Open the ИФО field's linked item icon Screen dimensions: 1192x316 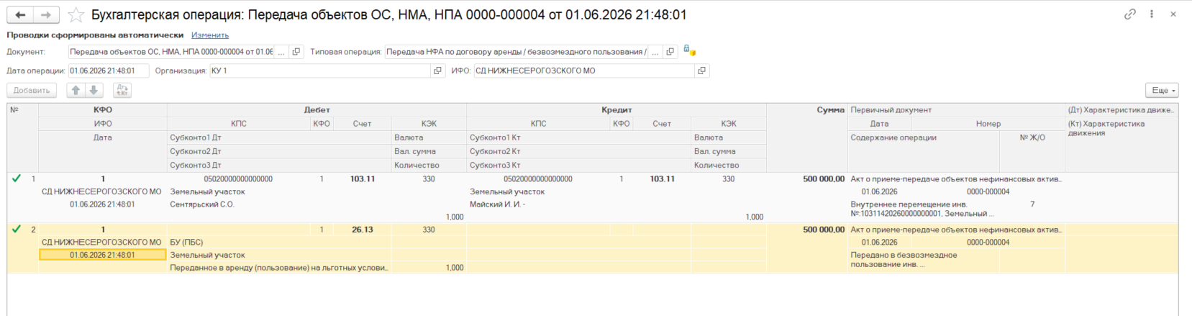(702, 71)
